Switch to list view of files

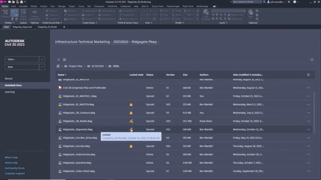tap(59, 60)
